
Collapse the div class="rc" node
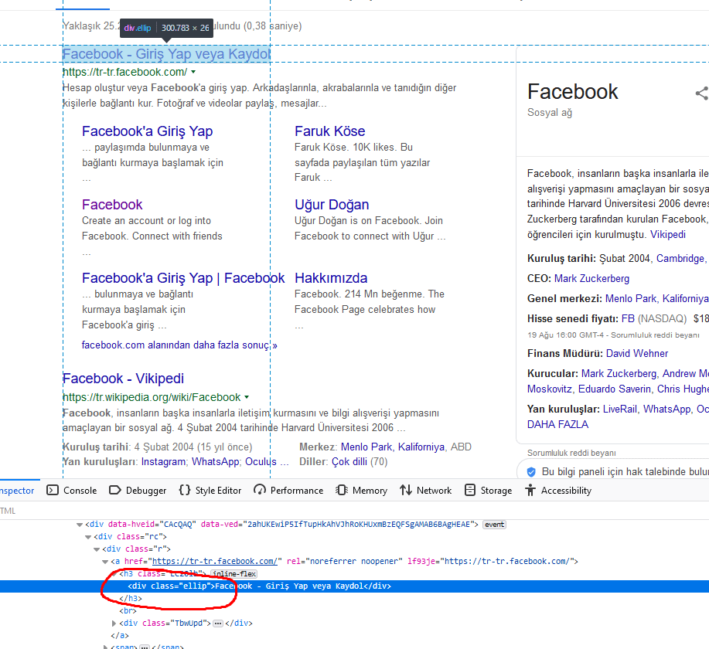click(88, 537)
